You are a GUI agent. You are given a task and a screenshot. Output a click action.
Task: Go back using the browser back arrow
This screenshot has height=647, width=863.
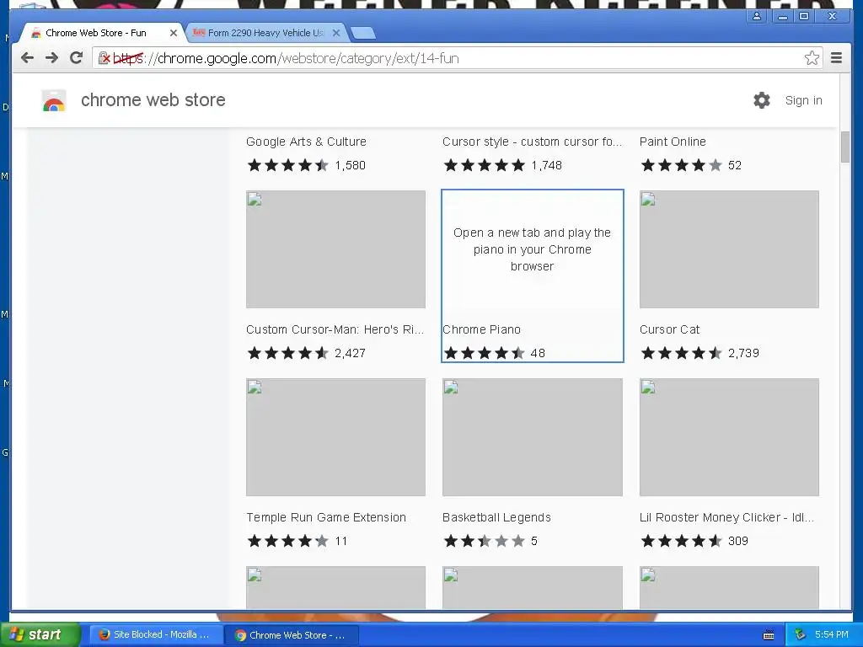point(27,58)
